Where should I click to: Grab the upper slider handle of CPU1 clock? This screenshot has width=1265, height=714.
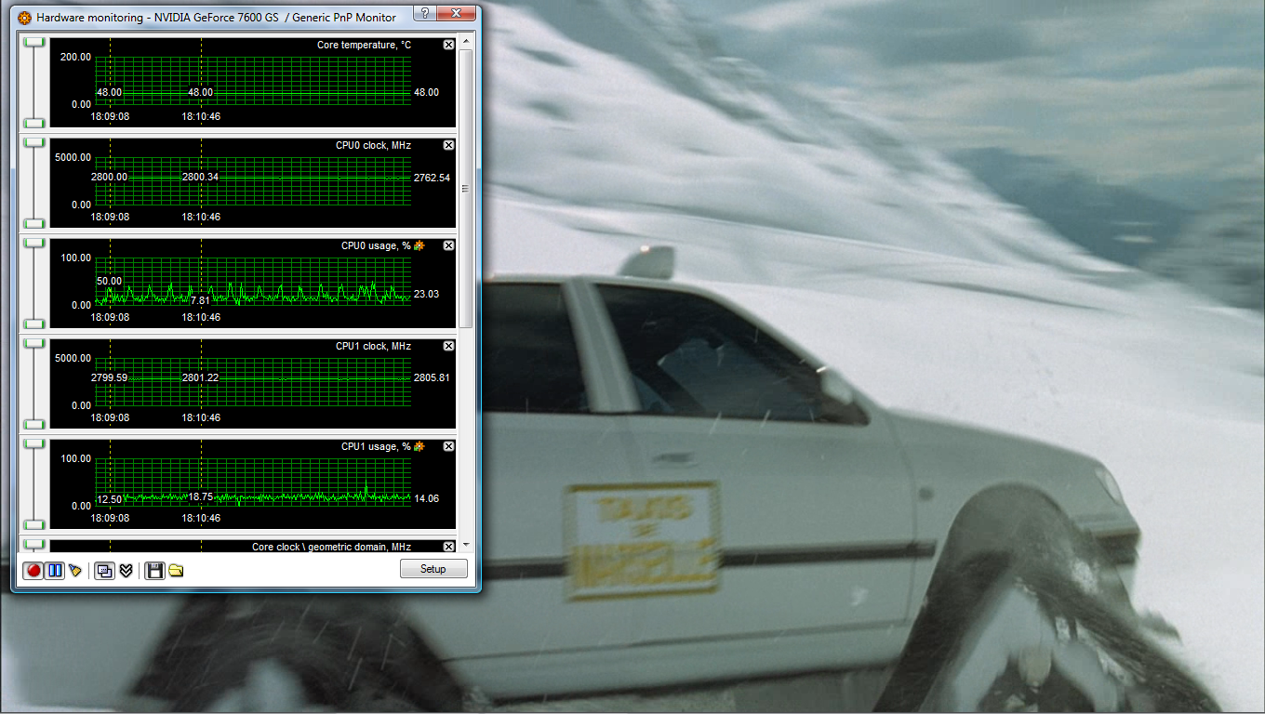tap(34, 343)
